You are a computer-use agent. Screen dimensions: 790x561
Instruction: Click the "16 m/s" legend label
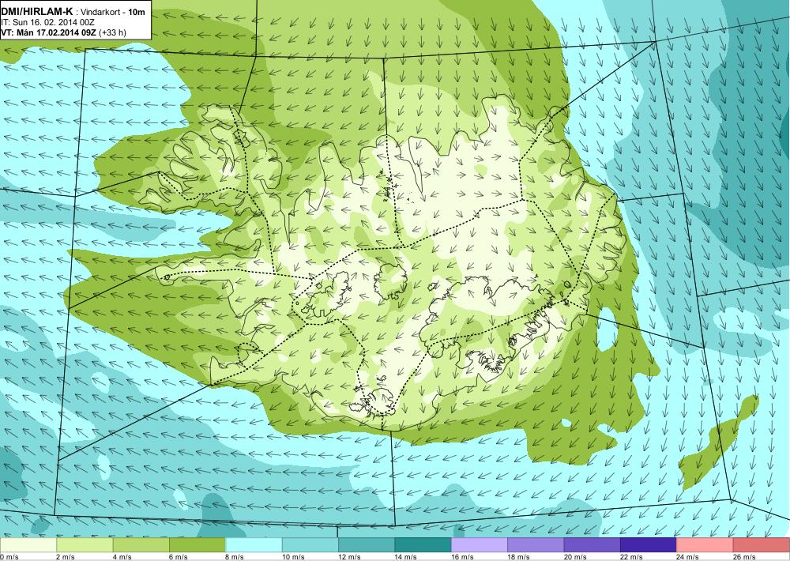point(462,557)
